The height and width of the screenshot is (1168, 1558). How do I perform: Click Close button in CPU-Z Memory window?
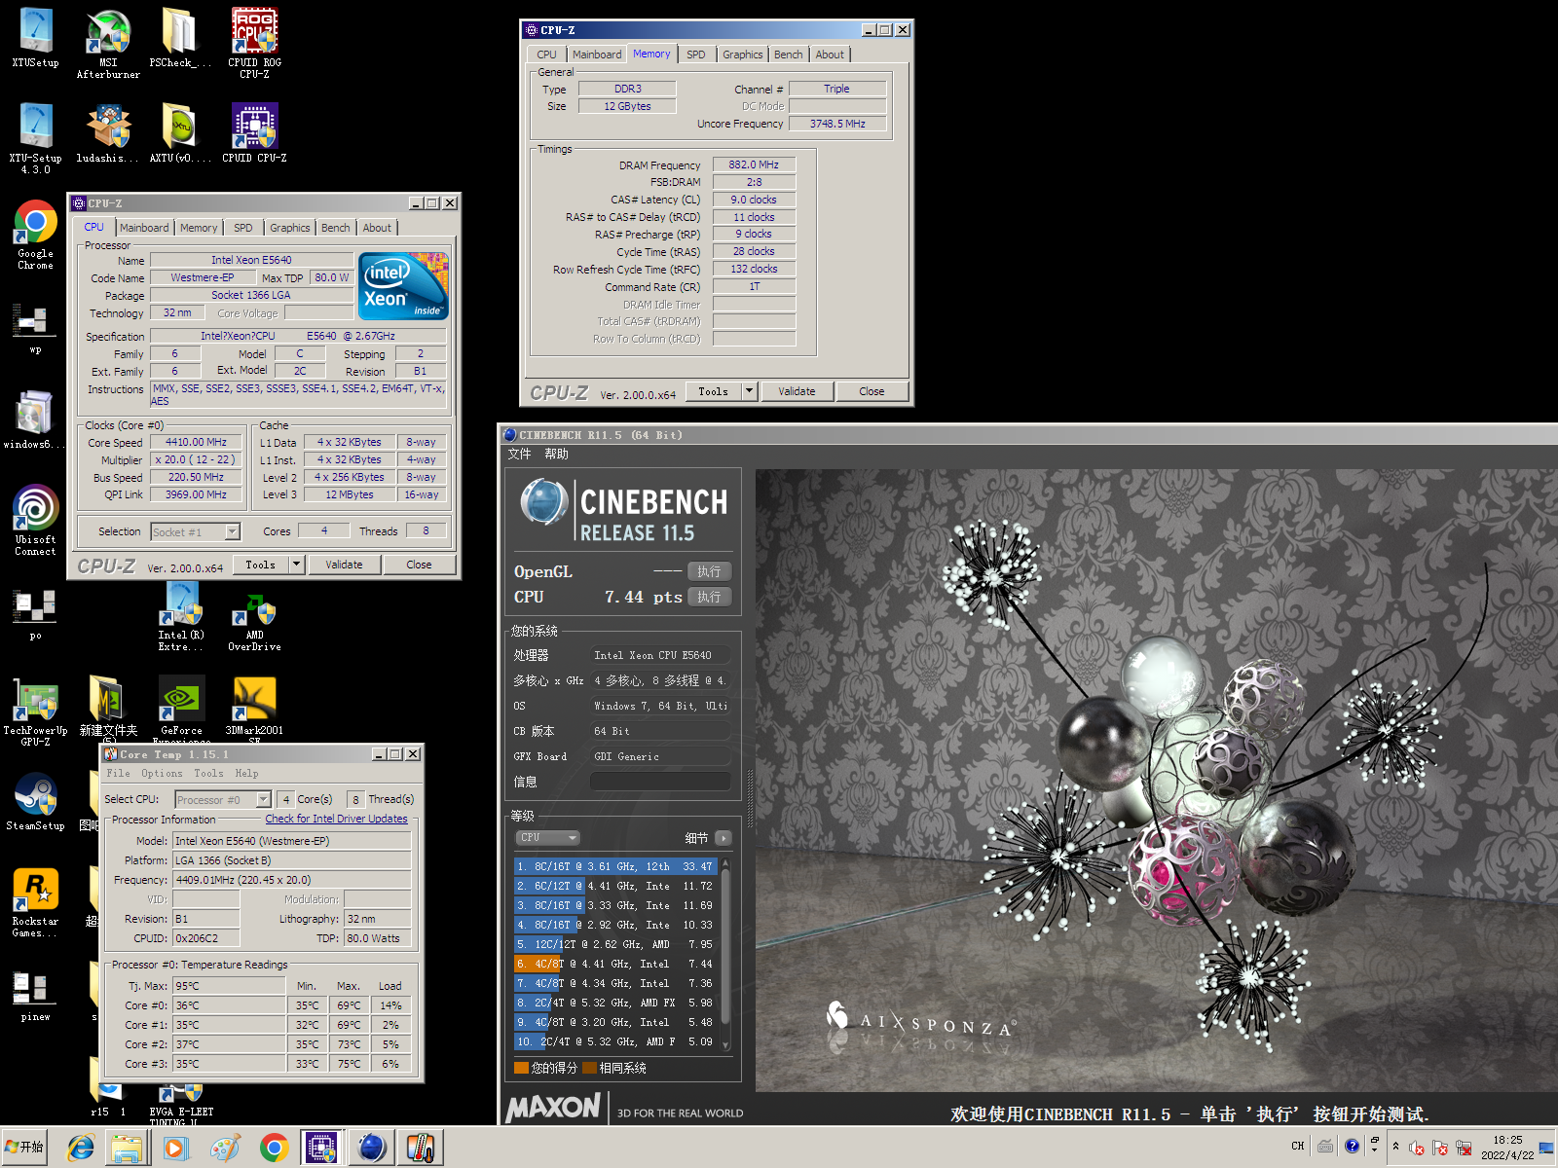(872, 391)
